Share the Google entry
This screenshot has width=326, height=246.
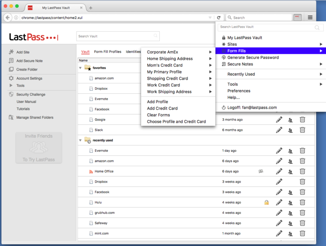coord(290,120)
